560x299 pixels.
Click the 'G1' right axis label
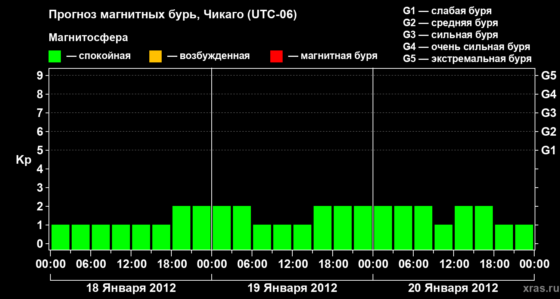click(x=549, y=150)
